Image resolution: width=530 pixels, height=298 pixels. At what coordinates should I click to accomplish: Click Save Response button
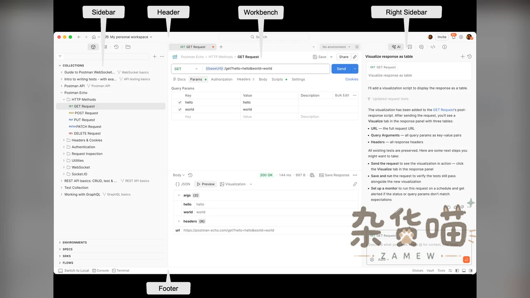[x=334, y=175]
